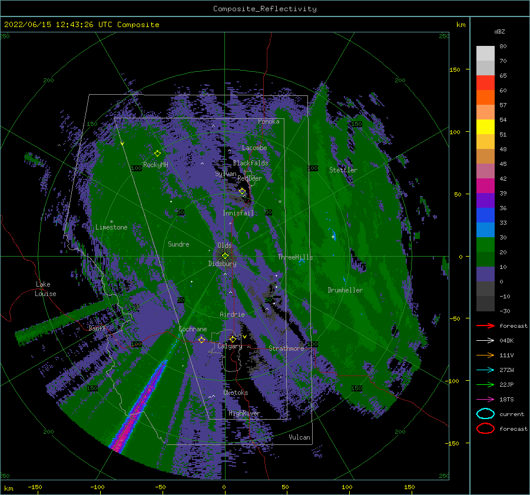Viewport: 530px width, 495px height.
Task: Click the Innisfail city label
Action: [x=238, y=213]
